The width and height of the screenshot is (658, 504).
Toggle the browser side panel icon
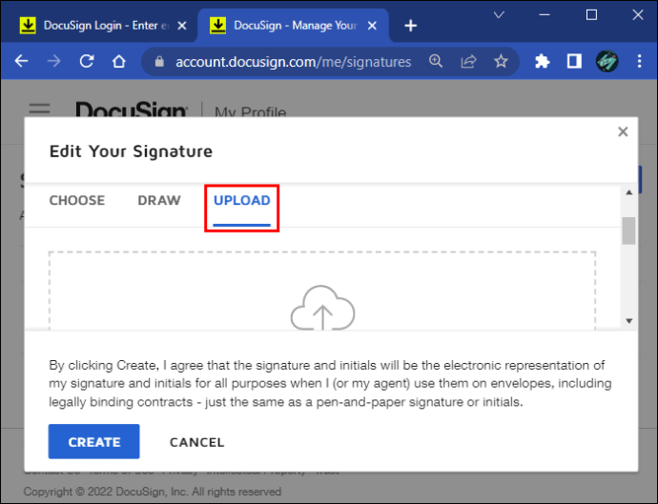click(574, 61)
